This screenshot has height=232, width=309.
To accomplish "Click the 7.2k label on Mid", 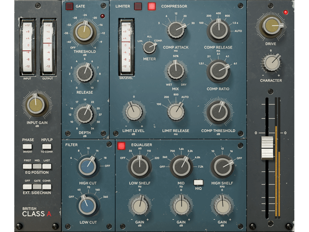I will (201, 166).
